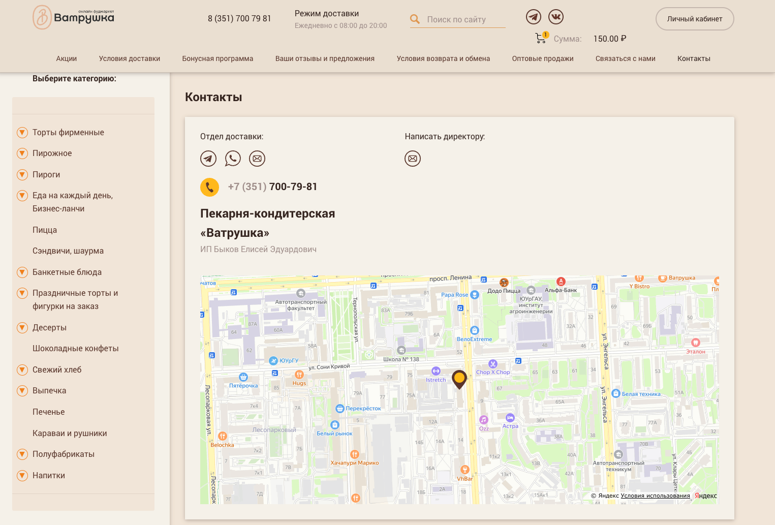The height and width of the screenshot is (525, 775).
Task: Contact delivery department via Telegram
Action: point(208,159)
